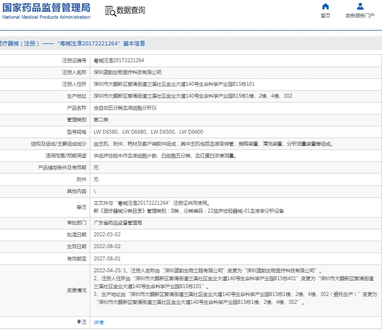This screenshot has height=331, width=382.
Task: Click the 首页 text label
Action: [x=325, y=16]
